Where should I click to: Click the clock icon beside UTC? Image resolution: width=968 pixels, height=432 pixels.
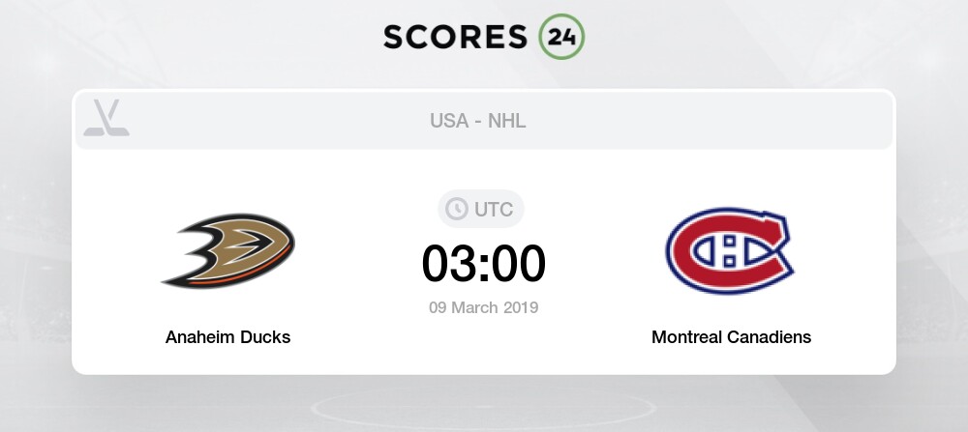(457, 210)
